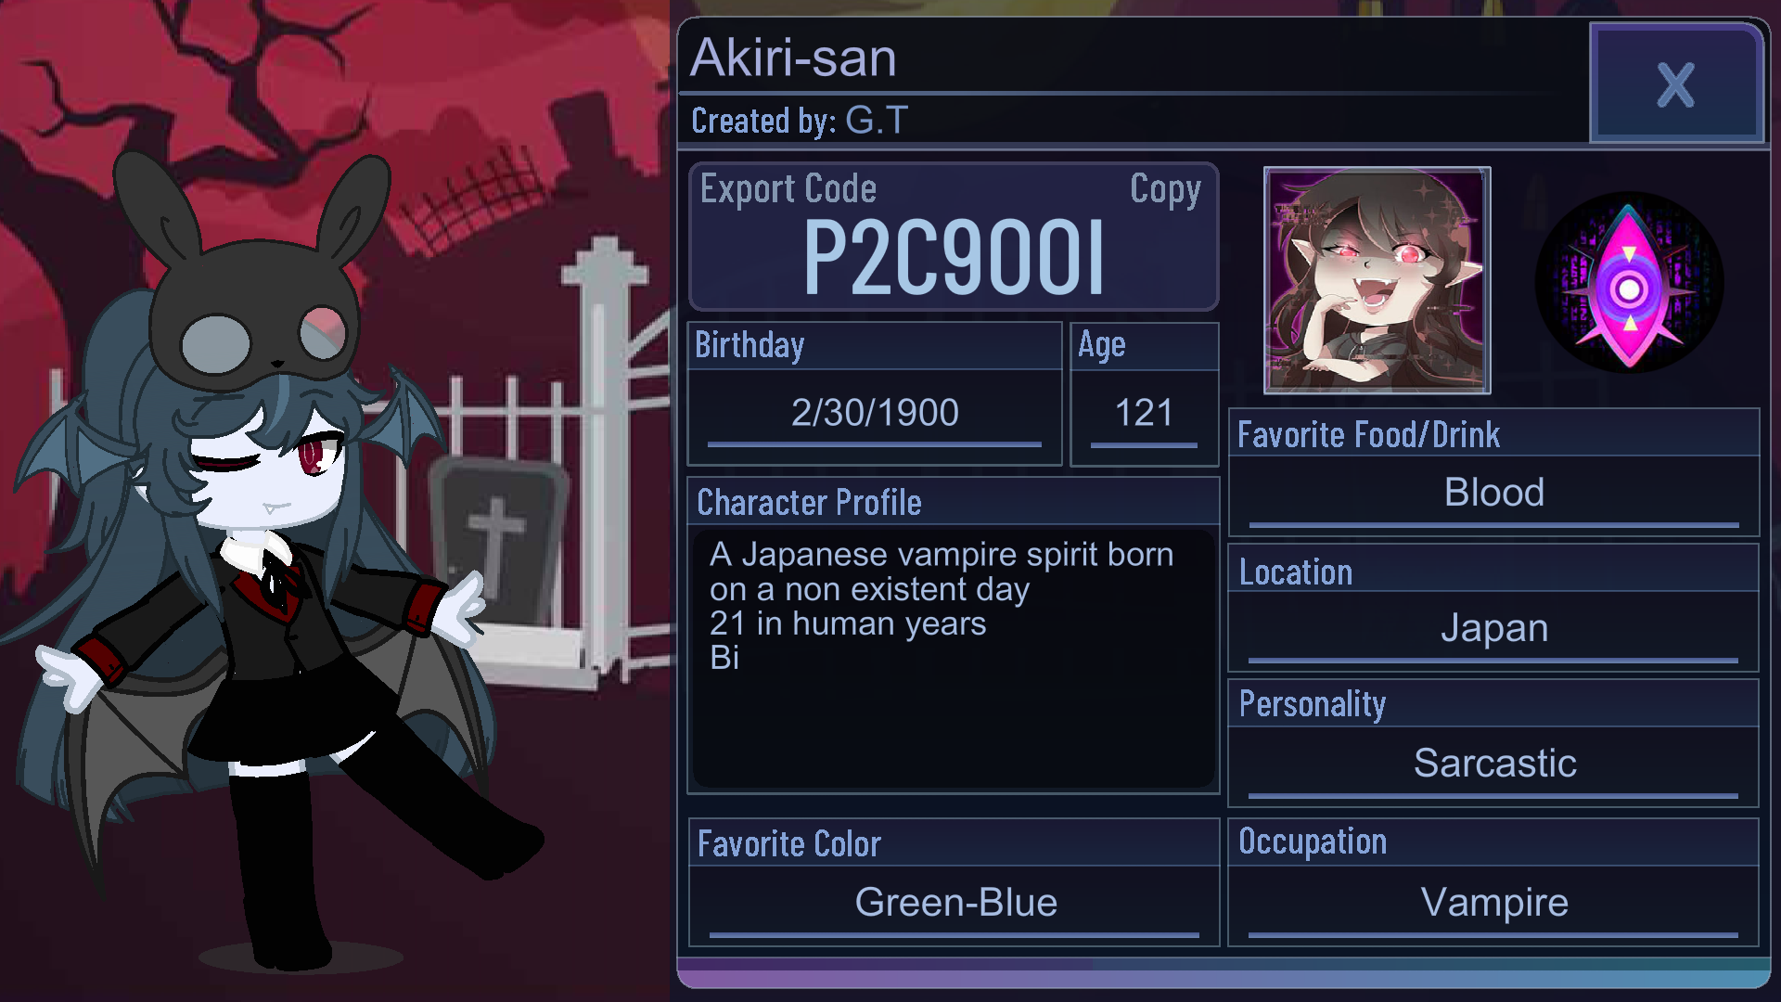Open the character portrait thumbnail
The height and width of the screenshot is (1002, 1781).
click(1377, 280)
